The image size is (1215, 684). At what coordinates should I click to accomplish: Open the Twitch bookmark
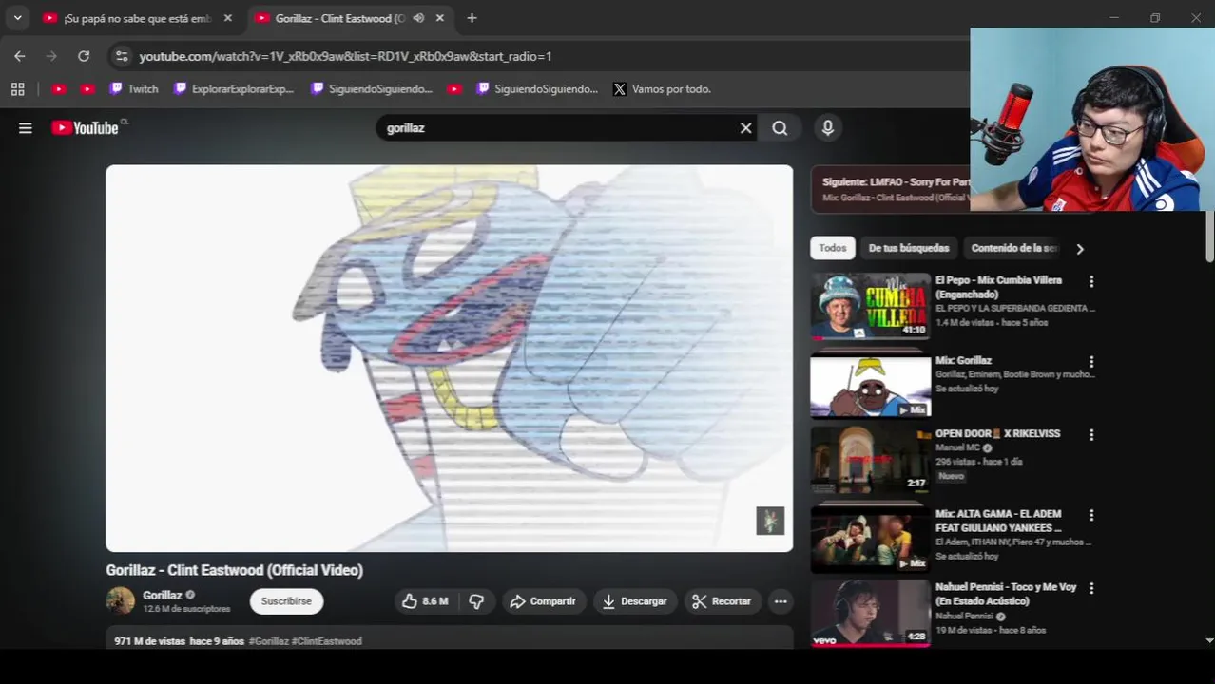[134, 88]
